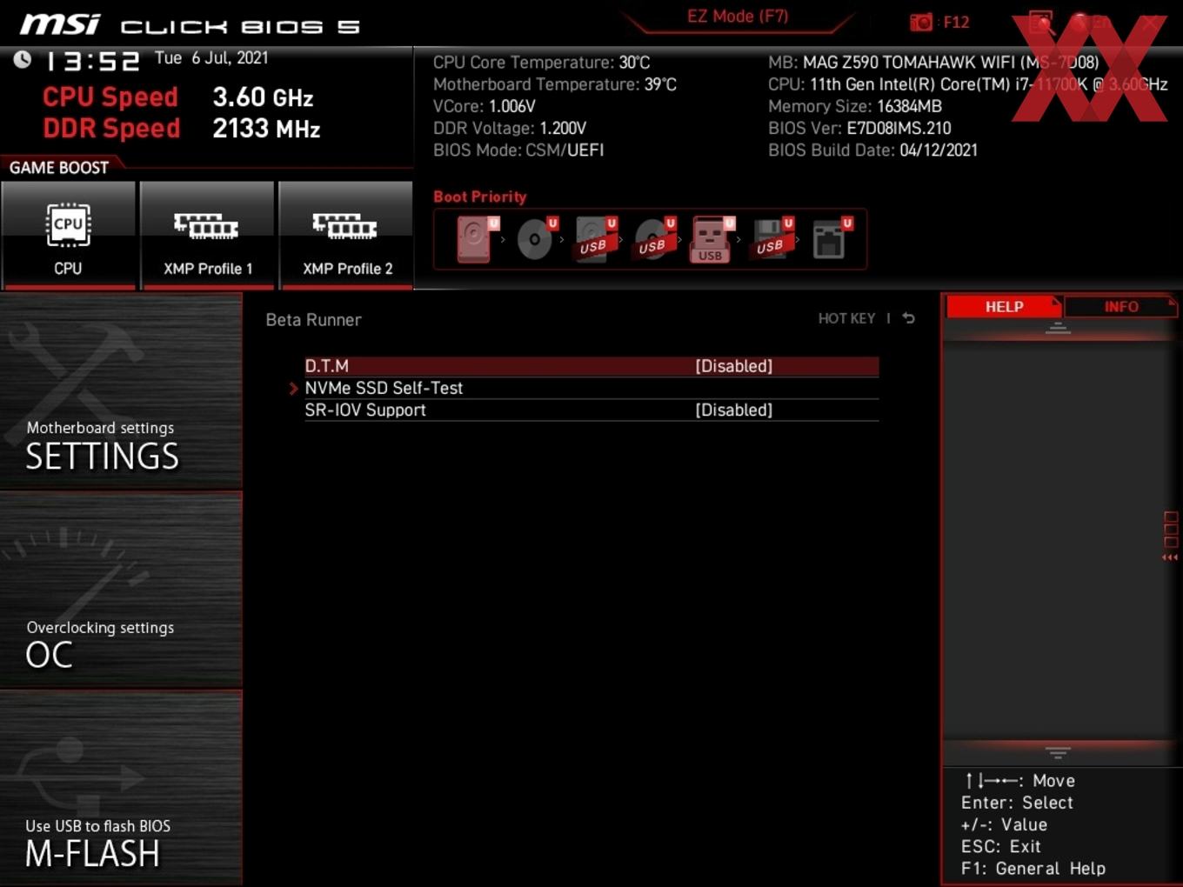Open Overclocking settings OC menu
1183x887 pixels.
point(121,590)
